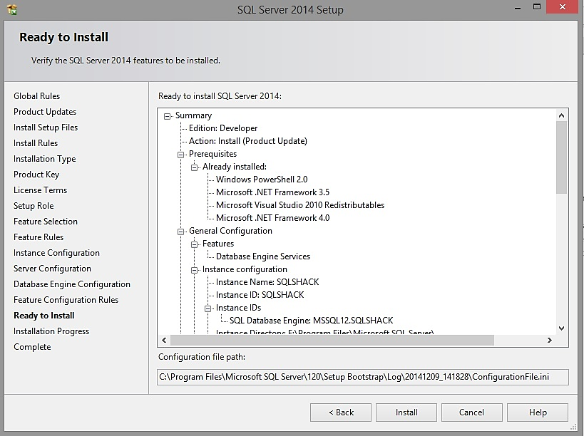This screenshot has height=436, width=584.
Task: Collapse the 'Already installed:' node
Action: [x=194, y=167]
